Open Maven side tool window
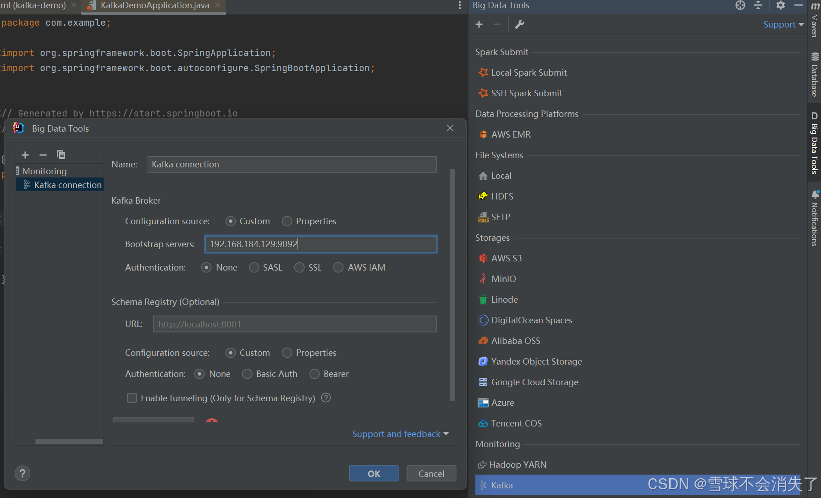The image size is (821, 498). point(815,19)
